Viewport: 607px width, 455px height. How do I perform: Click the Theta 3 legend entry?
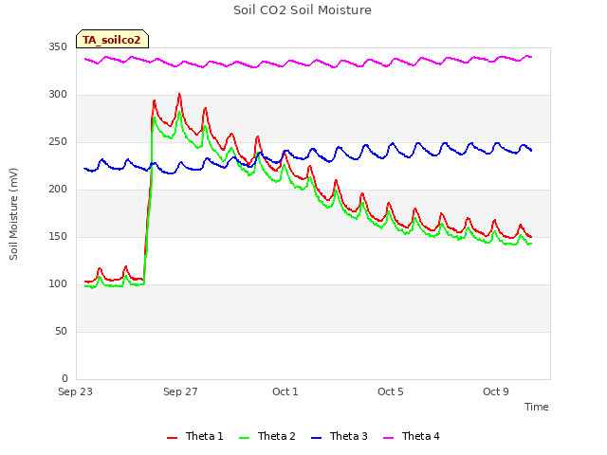[340, 436]
